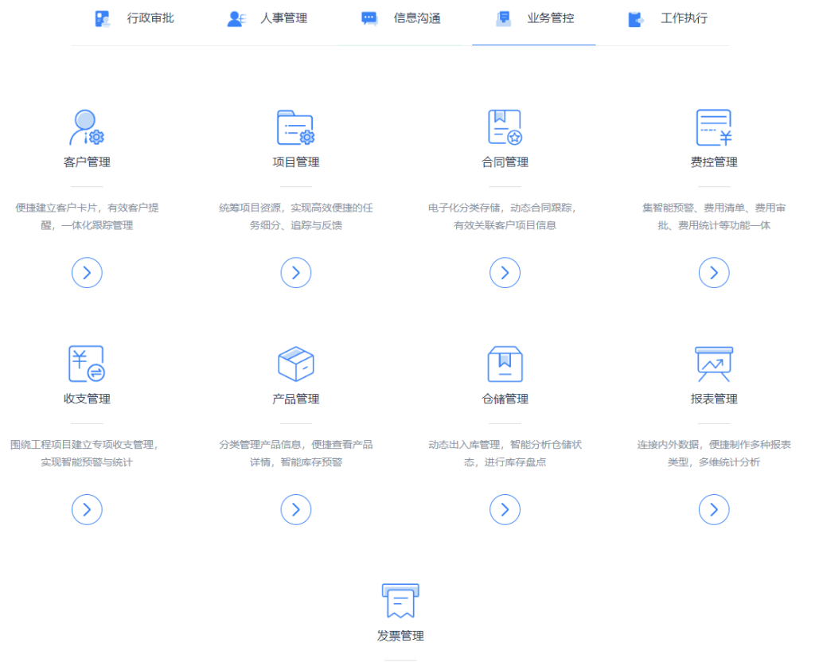Click the 报表管理 heading text
The height and width of the screenshot is (666, 815).
pos(714,399)
